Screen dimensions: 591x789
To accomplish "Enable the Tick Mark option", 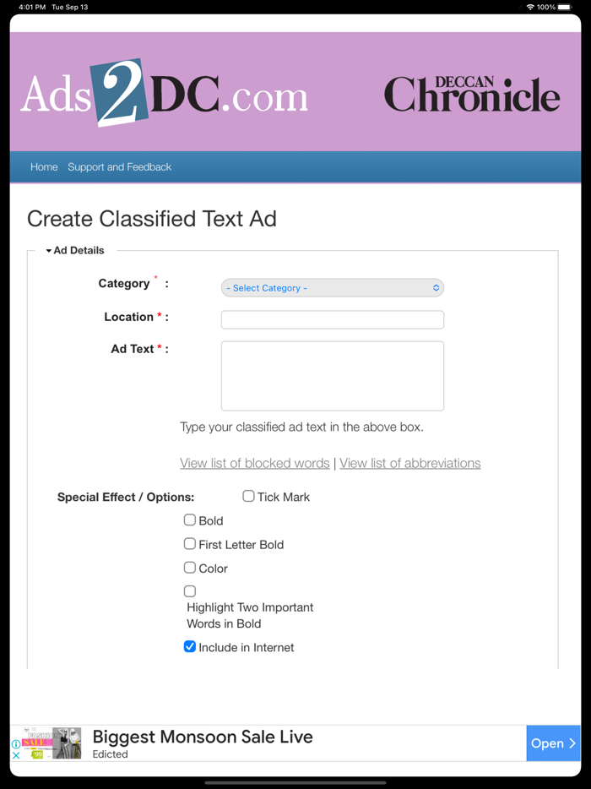I will point(248,496).
